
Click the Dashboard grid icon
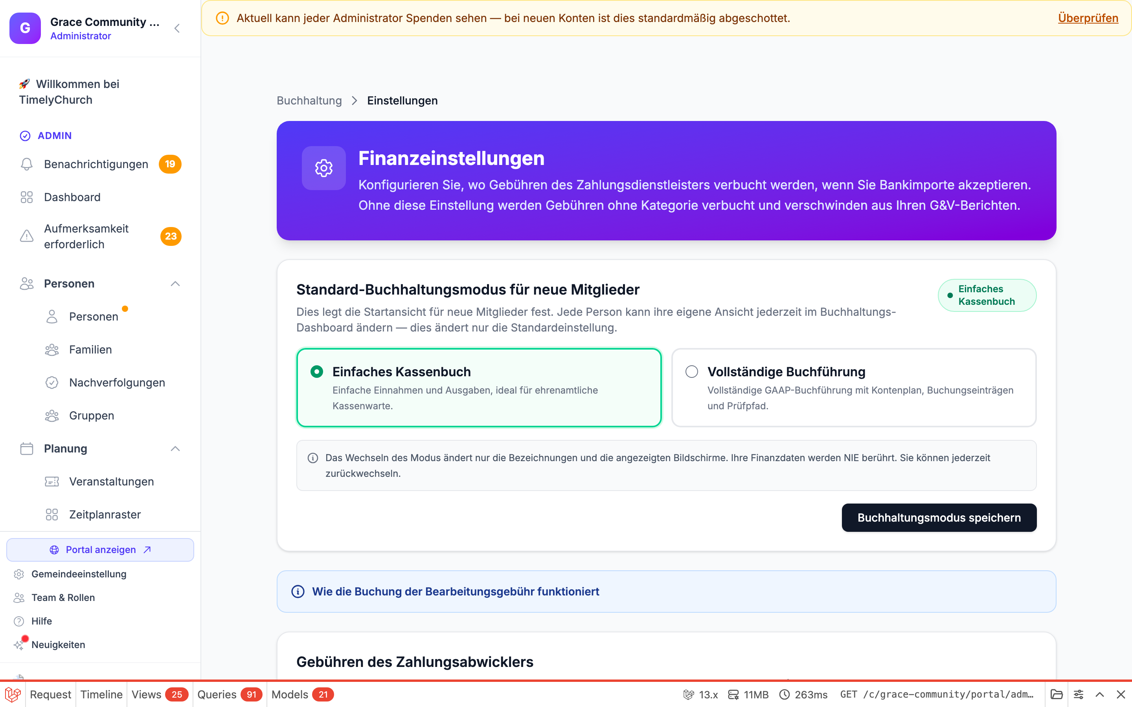coord(27,197)
